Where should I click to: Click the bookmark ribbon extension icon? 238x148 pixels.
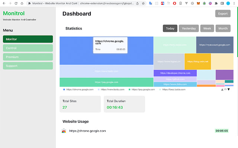point(180,3)
